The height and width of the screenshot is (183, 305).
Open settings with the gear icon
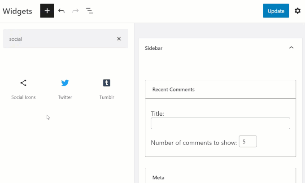click(297, 11)
